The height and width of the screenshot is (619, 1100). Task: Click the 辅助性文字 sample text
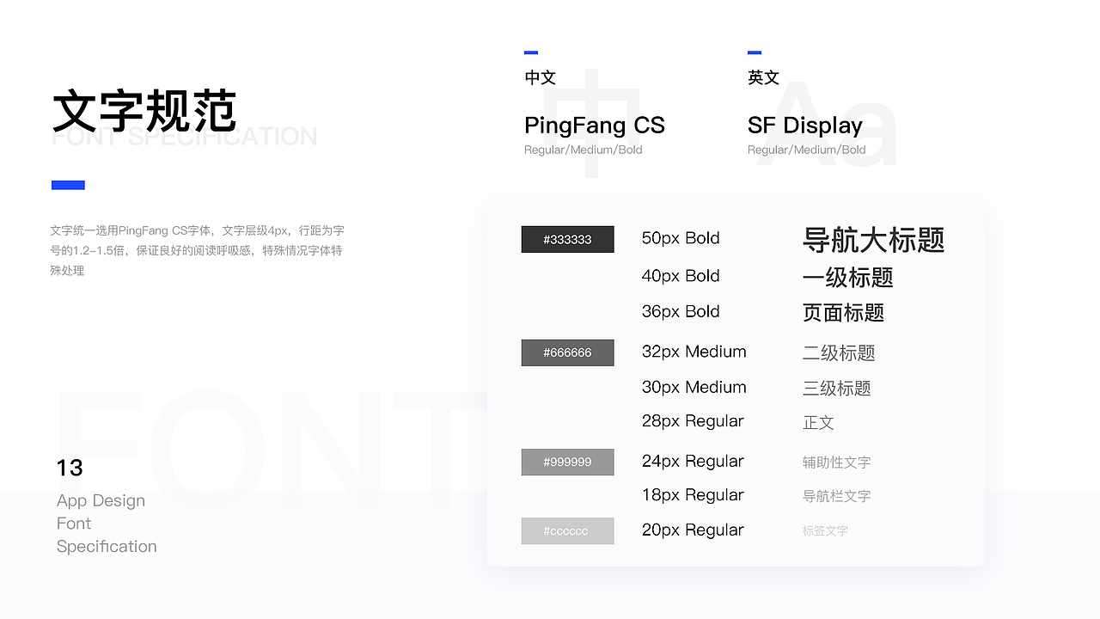(836, 462)
